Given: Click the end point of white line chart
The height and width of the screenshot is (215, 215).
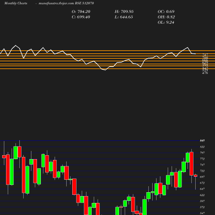Looking at the screenshot, I should coord(196,54).
